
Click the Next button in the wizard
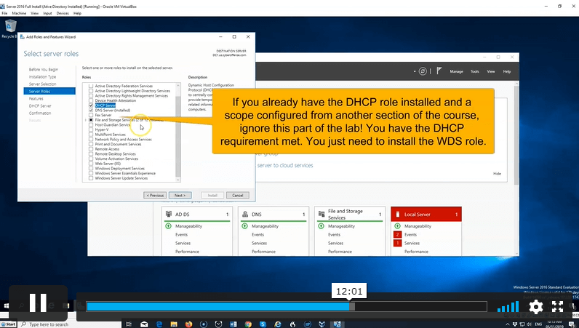click(x=179, y=195)
